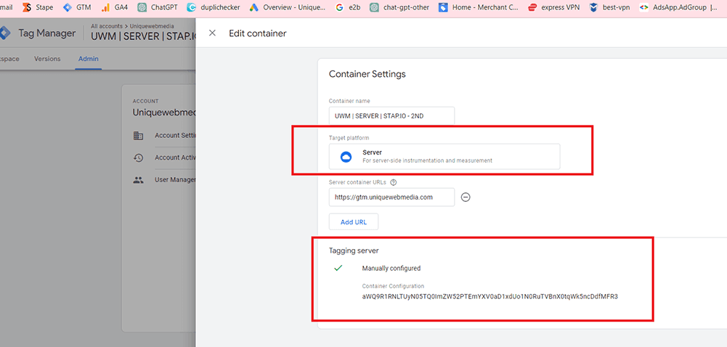Image resolution: width=727 pixels, height=347 pixels.
Task: Click the remove URL minus icon
Action: click(466, 197)
